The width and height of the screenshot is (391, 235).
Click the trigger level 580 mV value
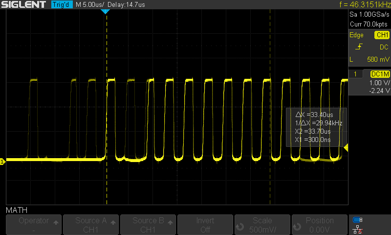coord(378,59)
